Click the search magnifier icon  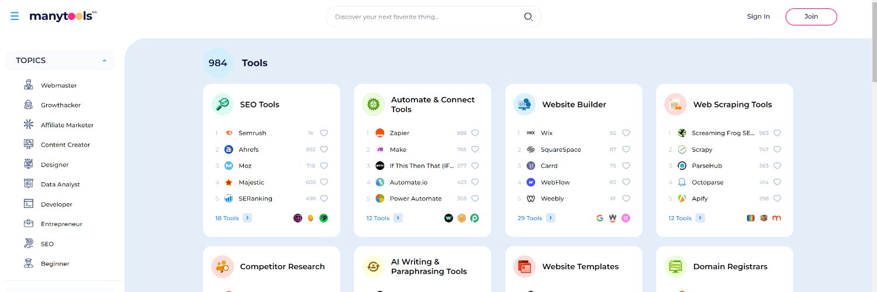point(528,16)
